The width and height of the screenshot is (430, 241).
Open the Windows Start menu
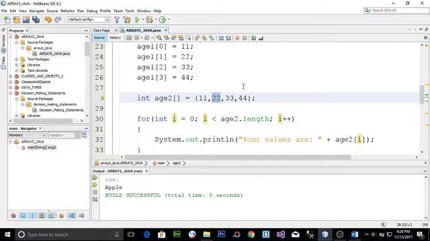(x=7, y=235)
